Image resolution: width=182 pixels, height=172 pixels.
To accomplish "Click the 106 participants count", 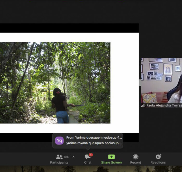I will [66, 157].
